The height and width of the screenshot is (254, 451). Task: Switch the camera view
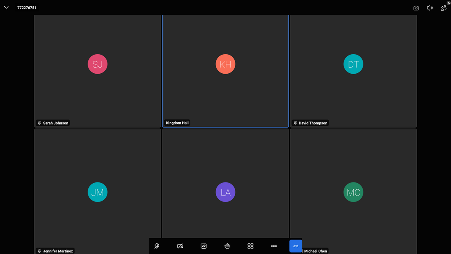click(416, 8)
